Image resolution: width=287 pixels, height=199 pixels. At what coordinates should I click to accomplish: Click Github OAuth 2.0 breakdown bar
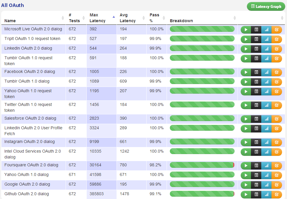tap(202, 194)
